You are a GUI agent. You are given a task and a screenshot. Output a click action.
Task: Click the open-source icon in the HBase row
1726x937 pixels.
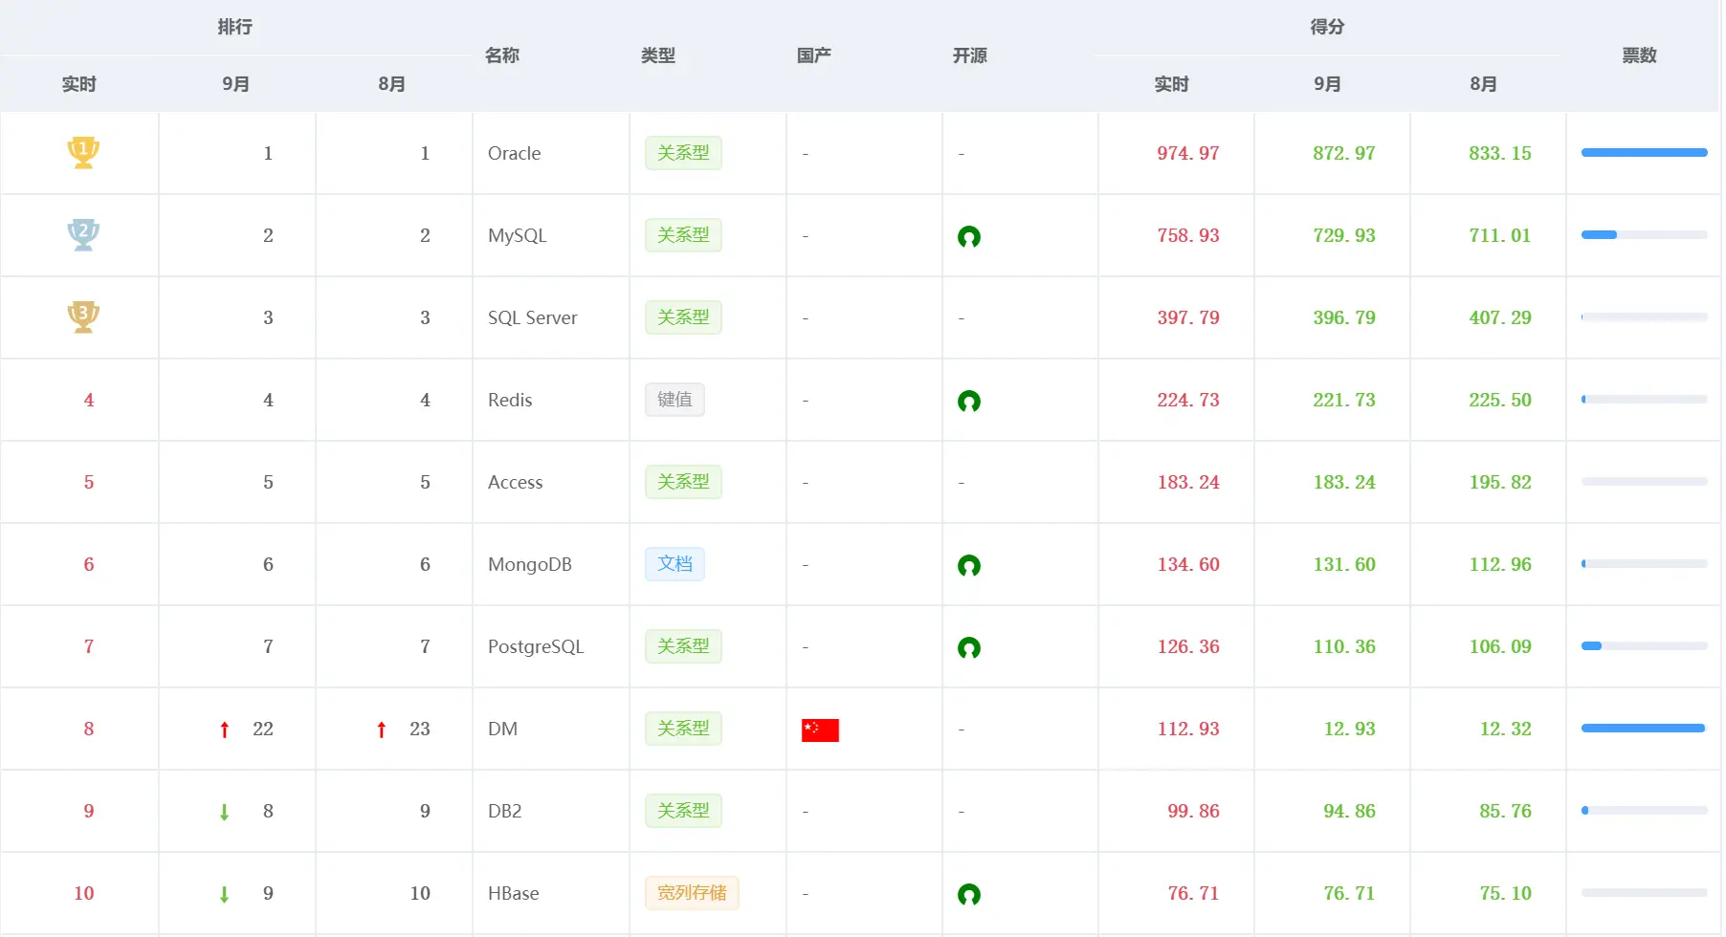969,894
